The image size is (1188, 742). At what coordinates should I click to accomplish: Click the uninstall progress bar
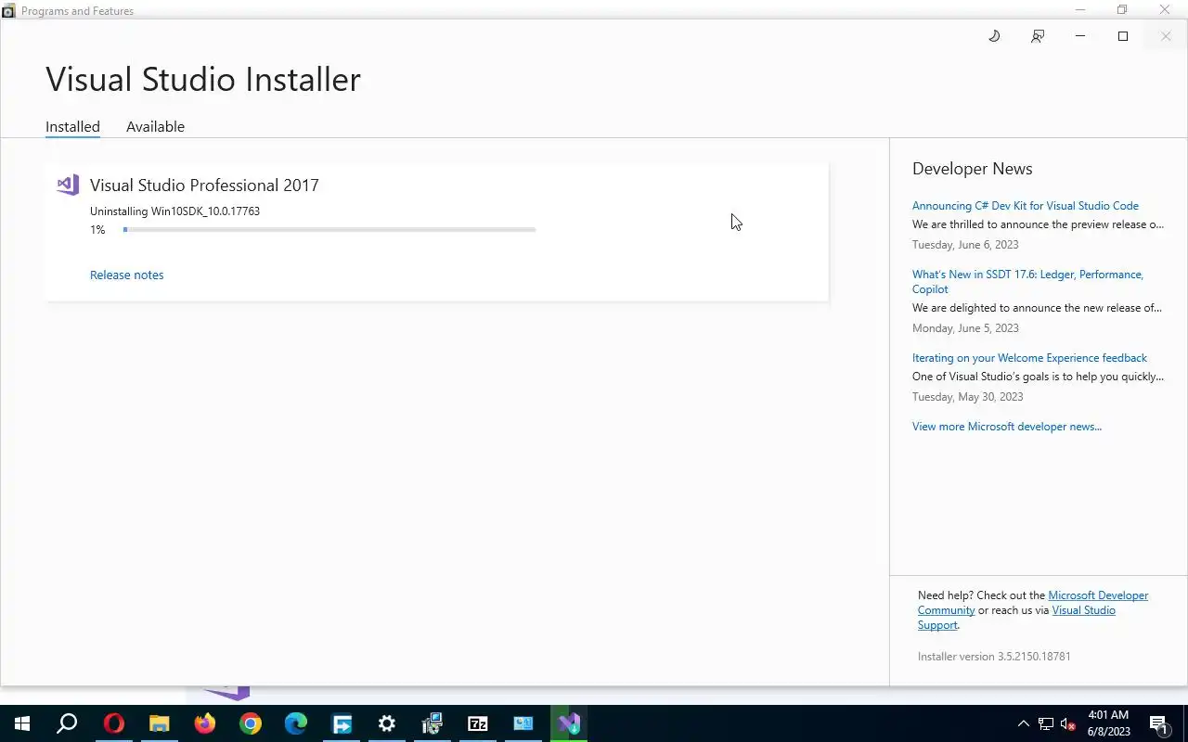[329, 229]
